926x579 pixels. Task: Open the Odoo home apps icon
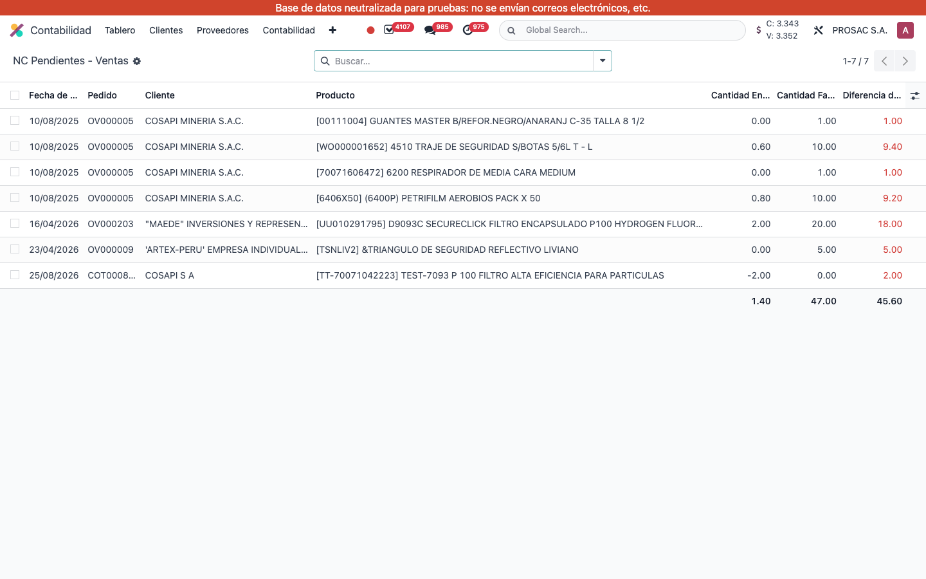17,30
